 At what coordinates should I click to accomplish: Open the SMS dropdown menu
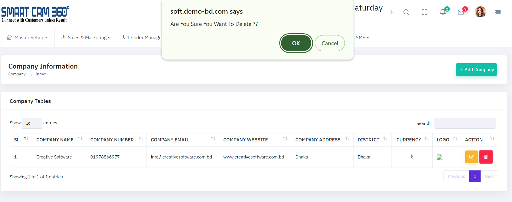tap(362, 38)
